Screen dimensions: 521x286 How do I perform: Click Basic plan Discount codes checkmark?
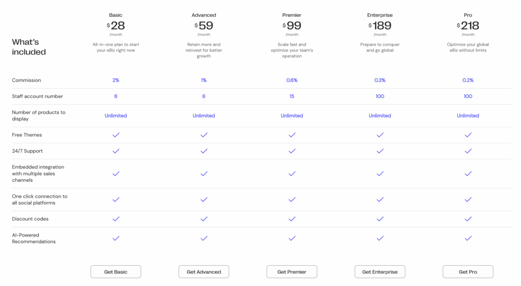115,219
